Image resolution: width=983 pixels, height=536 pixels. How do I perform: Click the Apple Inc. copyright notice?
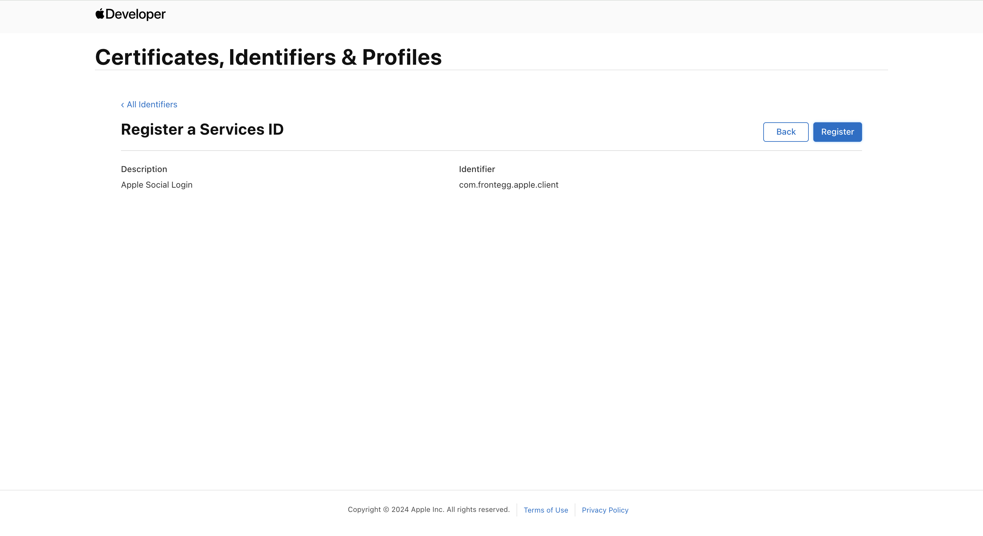point(428,510)
